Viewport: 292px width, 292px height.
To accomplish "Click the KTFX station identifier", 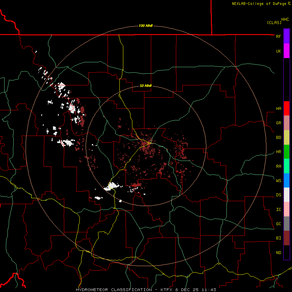I will (x=167, y=290).
